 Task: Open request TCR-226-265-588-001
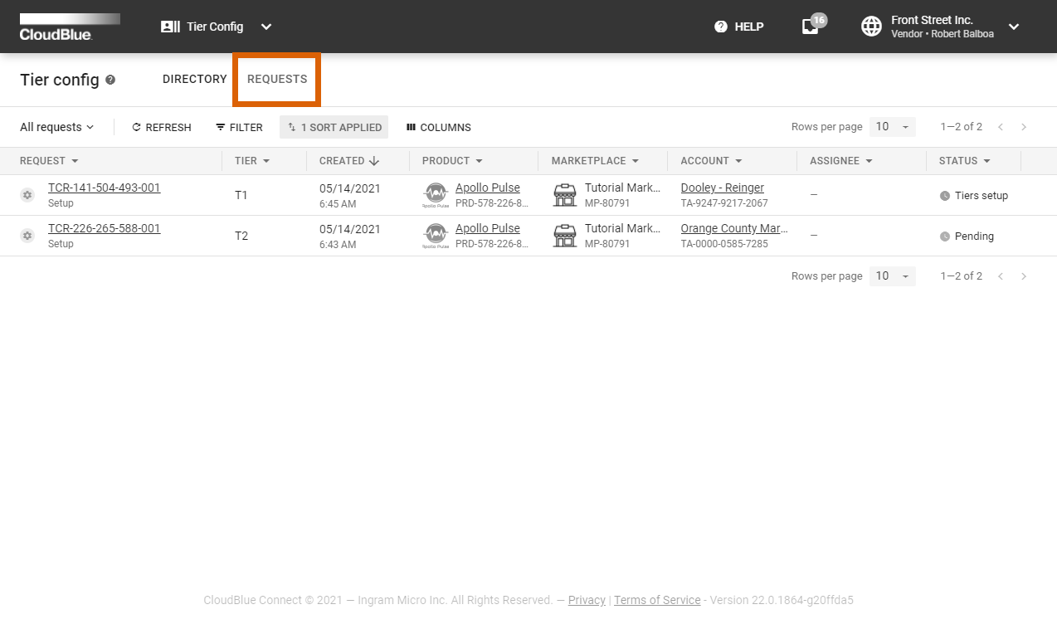tap(104, 228)
